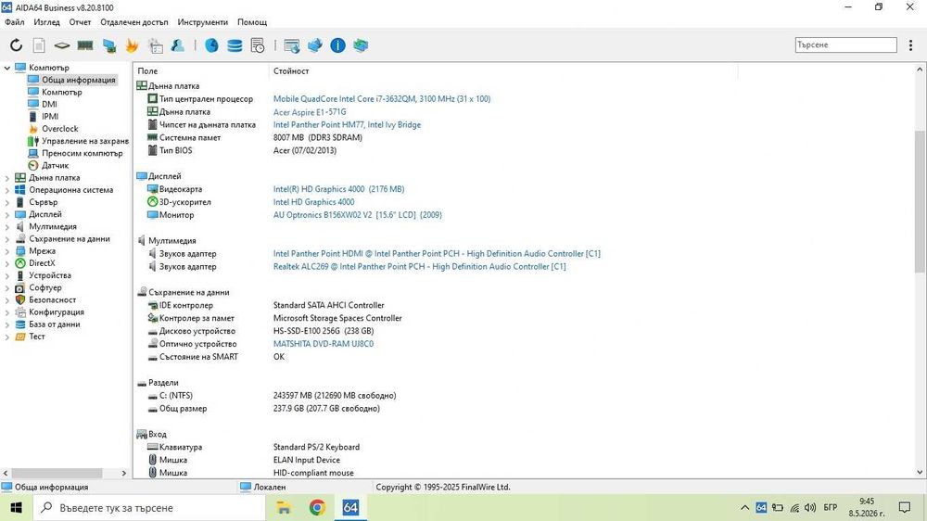Expand the DirectX tree node
The width and height of the screenshot is (927, 521).
pos(7,263)
